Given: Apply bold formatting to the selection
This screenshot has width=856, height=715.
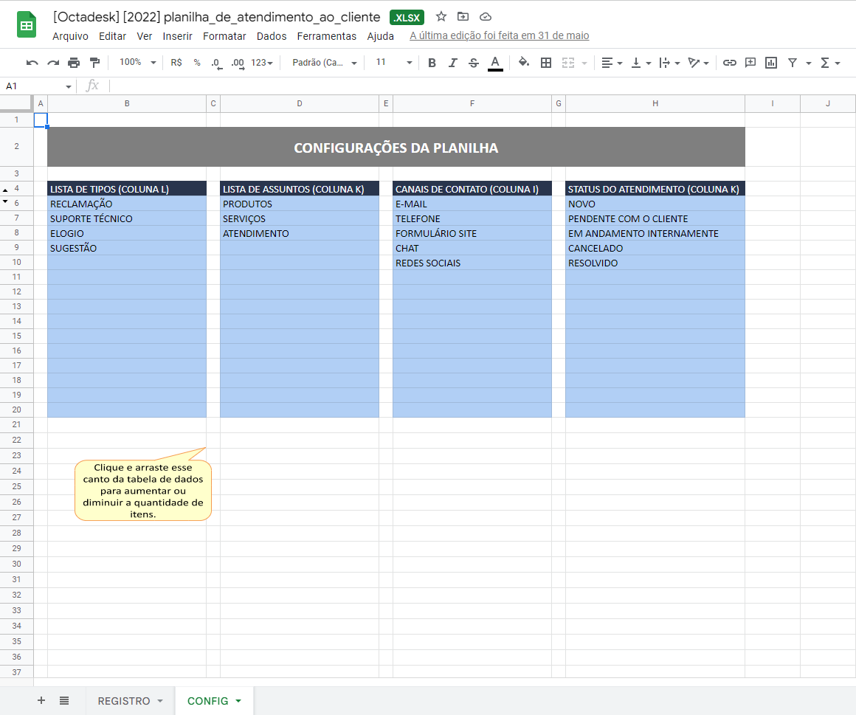Looking at the screenshot, I should pyautogui.click(x=432, y=63).
